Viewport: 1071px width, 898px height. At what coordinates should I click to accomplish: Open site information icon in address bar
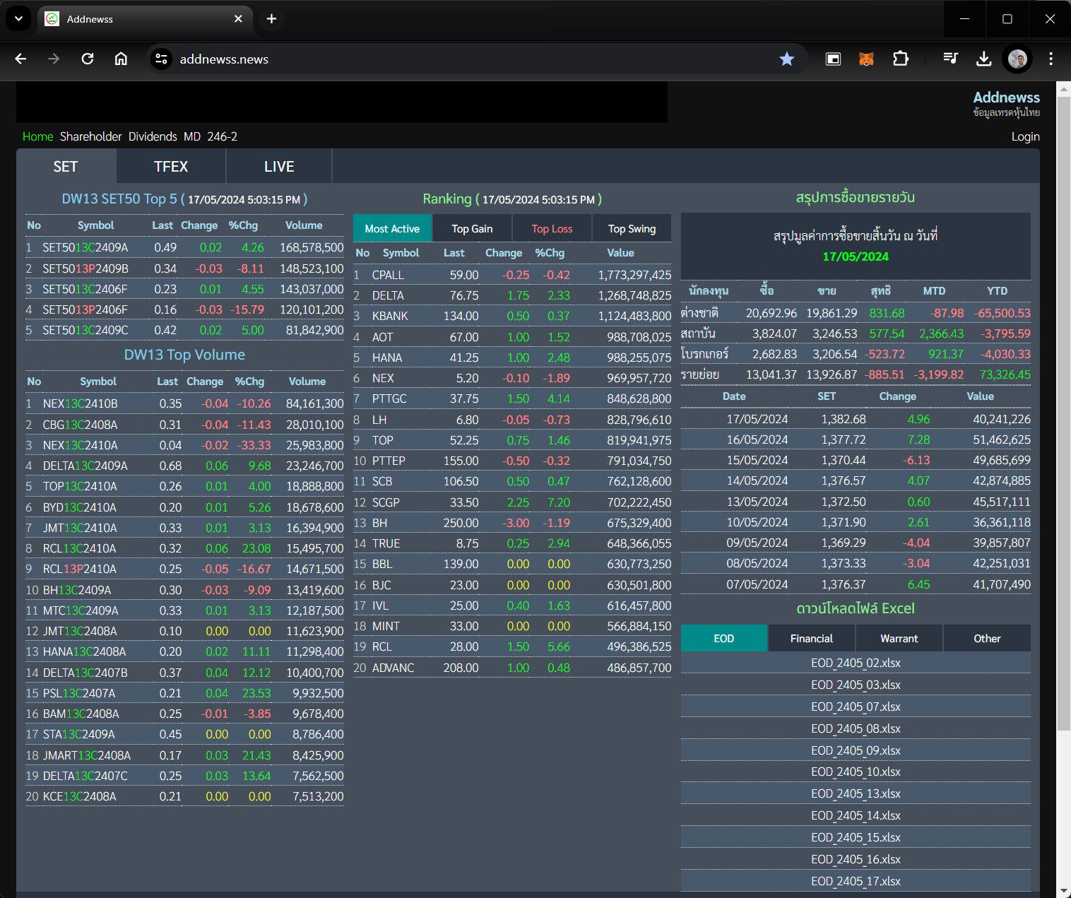pos(161,59)
